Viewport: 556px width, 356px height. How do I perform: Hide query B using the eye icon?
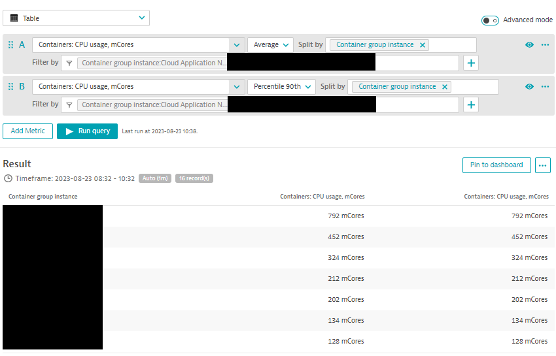(529, 87)
